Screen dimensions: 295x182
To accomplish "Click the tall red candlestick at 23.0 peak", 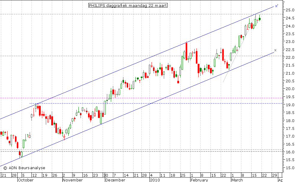I will 187,51.
